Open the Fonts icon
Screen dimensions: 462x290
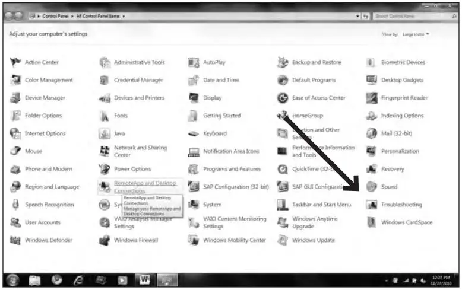coord(105,116)
